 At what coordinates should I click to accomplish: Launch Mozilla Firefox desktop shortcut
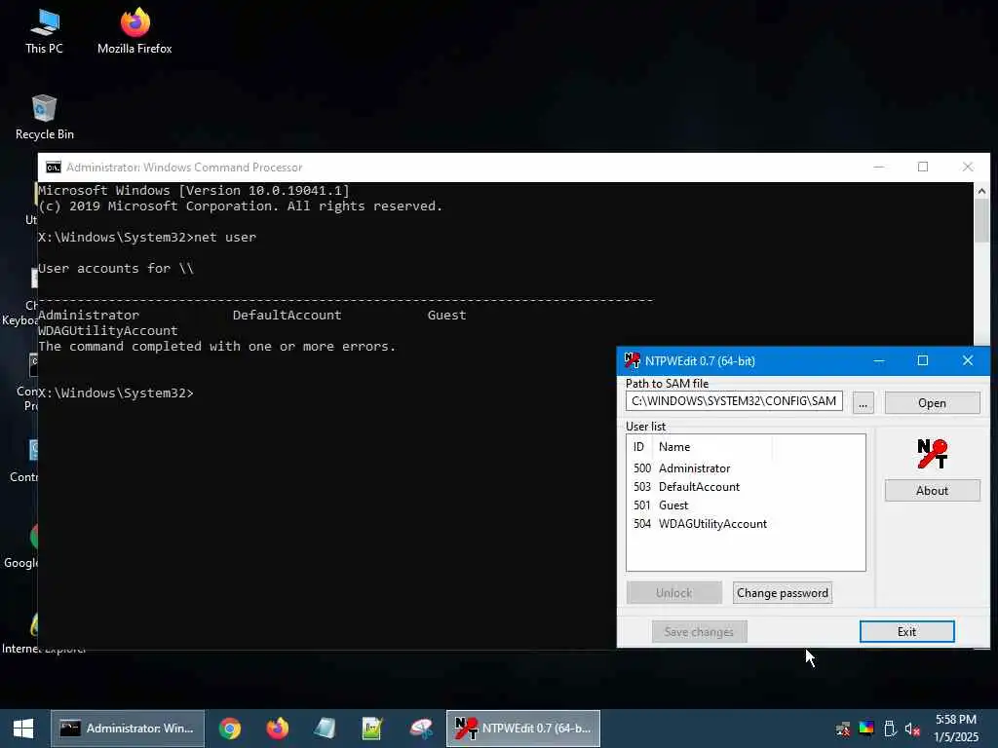point(134,32)
